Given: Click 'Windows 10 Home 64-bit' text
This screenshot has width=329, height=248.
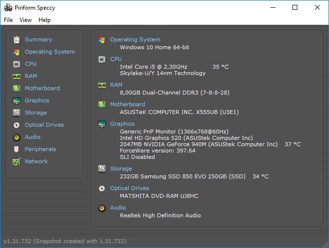Looking at the screenshot, I should (155, 47).
